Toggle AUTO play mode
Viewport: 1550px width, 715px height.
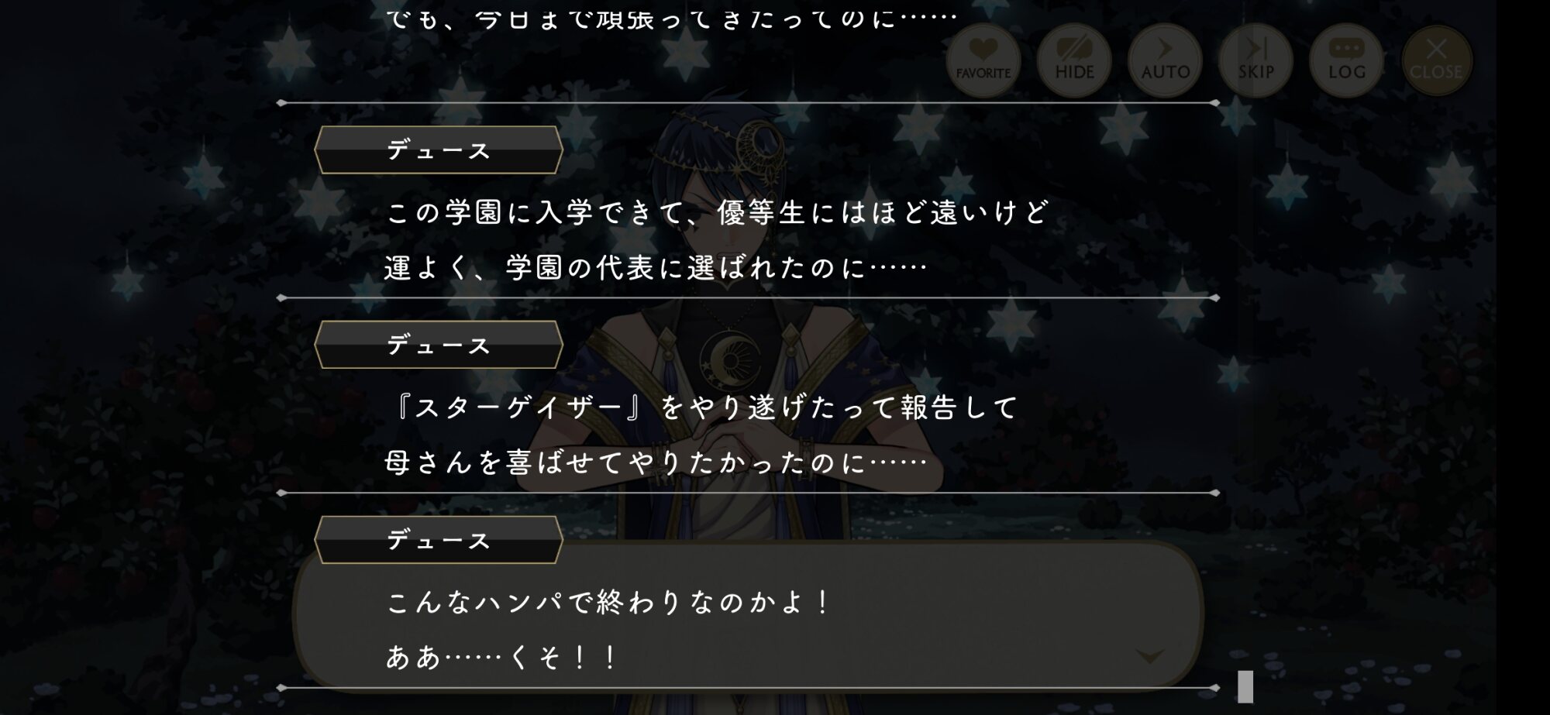coord(1165,60)
